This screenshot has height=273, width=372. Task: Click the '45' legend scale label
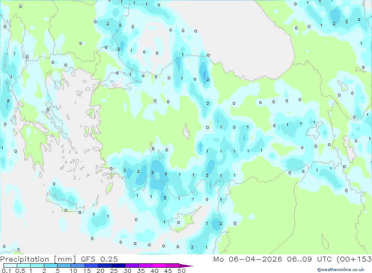(168, 271)
